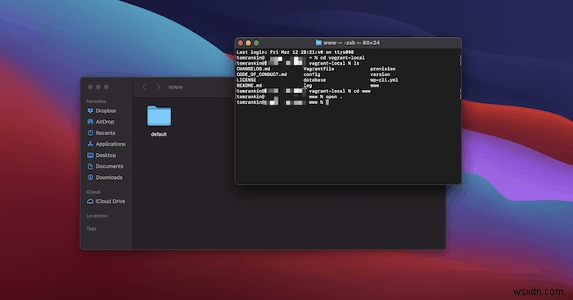The width and height of the screenshot is (573, 300).
Task: Click the Favorites section header in Finder
Action: tap(96, 101)
